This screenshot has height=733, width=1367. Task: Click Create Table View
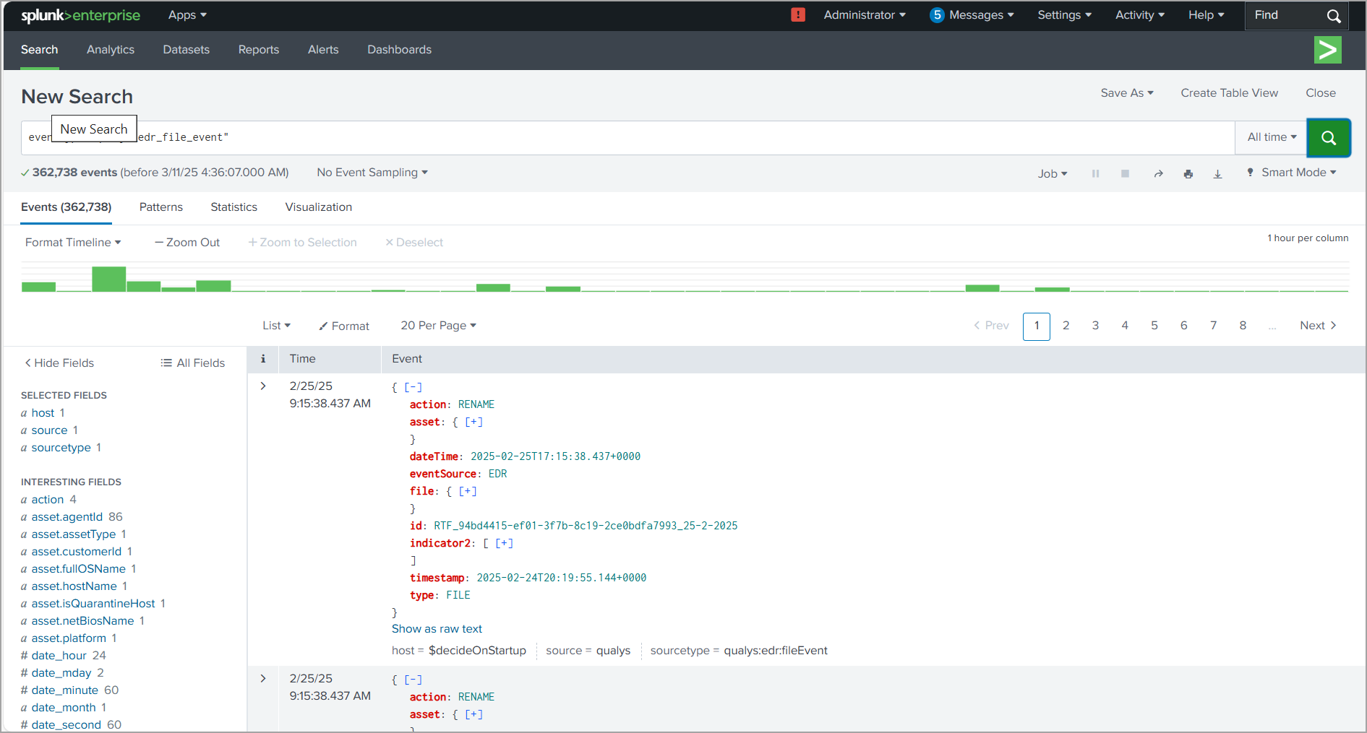click(1229, 93)
